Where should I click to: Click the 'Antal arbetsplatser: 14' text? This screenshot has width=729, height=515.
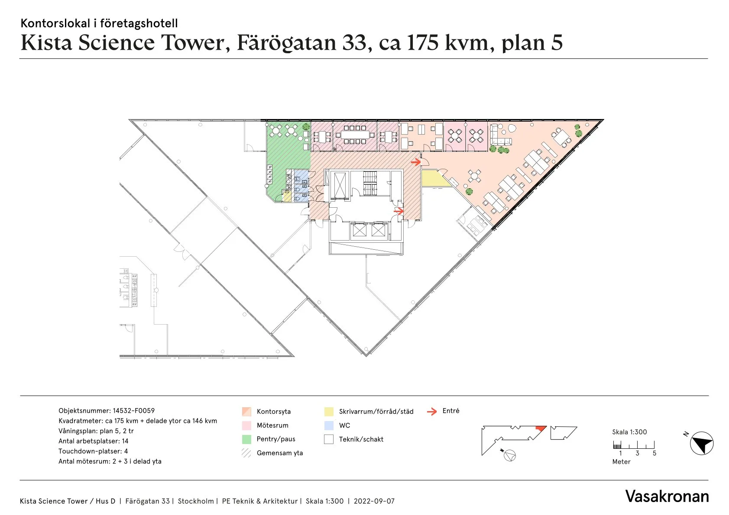(x=94, y=441)
